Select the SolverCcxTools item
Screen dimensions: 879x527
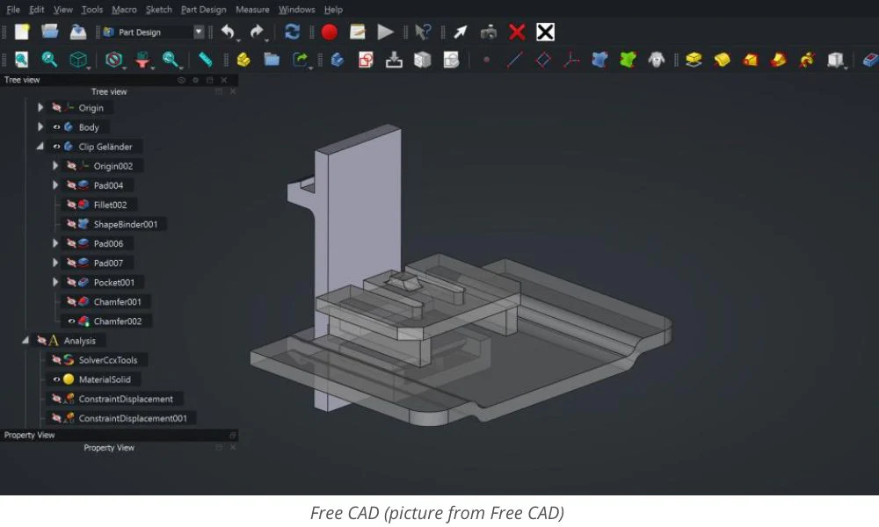pyautogui.click(x=107, y=360)
